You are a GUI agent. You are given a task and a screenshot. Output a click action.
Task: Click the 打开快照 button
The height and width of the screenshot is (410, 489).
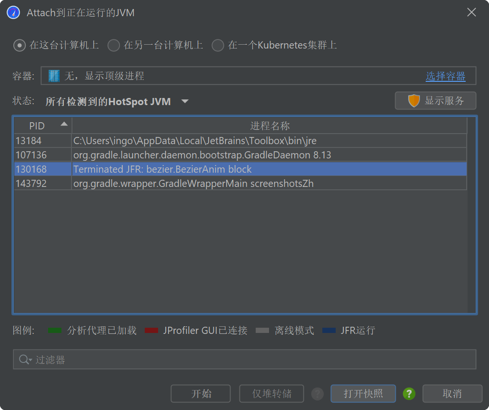click(363, 393)
